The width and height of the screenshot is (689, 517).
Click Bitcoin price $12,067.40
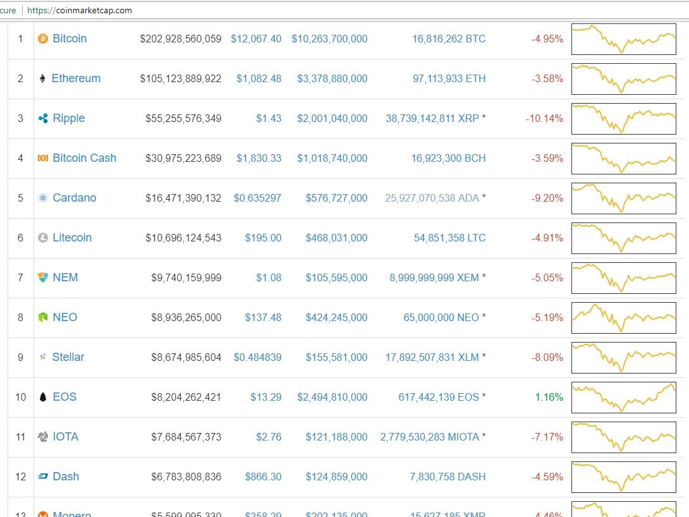click(x=256, y=39)
